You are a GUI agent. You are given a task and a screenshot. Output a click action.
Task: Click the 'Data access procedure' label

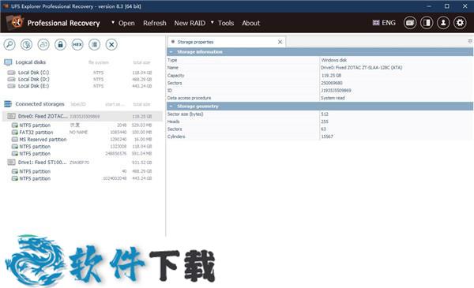coord(190,98)
